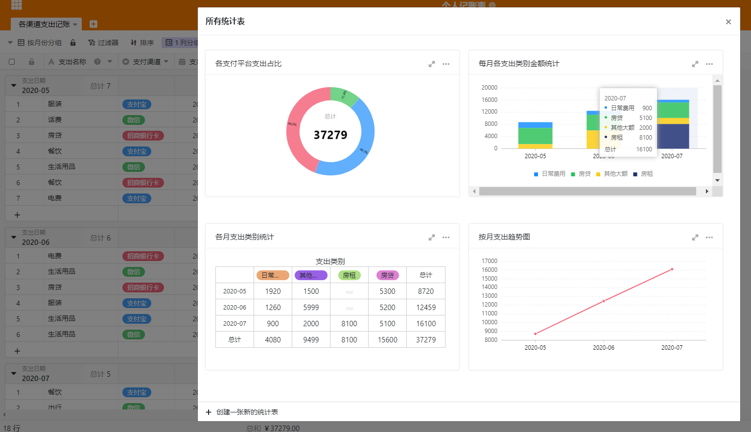Toggle the select-all rows checkbox
This screenshot has height=432, width=751.
pos(12,62)
